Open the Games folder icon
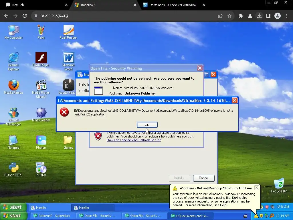The width and height of the screenshot is (293, 220). 68,142
